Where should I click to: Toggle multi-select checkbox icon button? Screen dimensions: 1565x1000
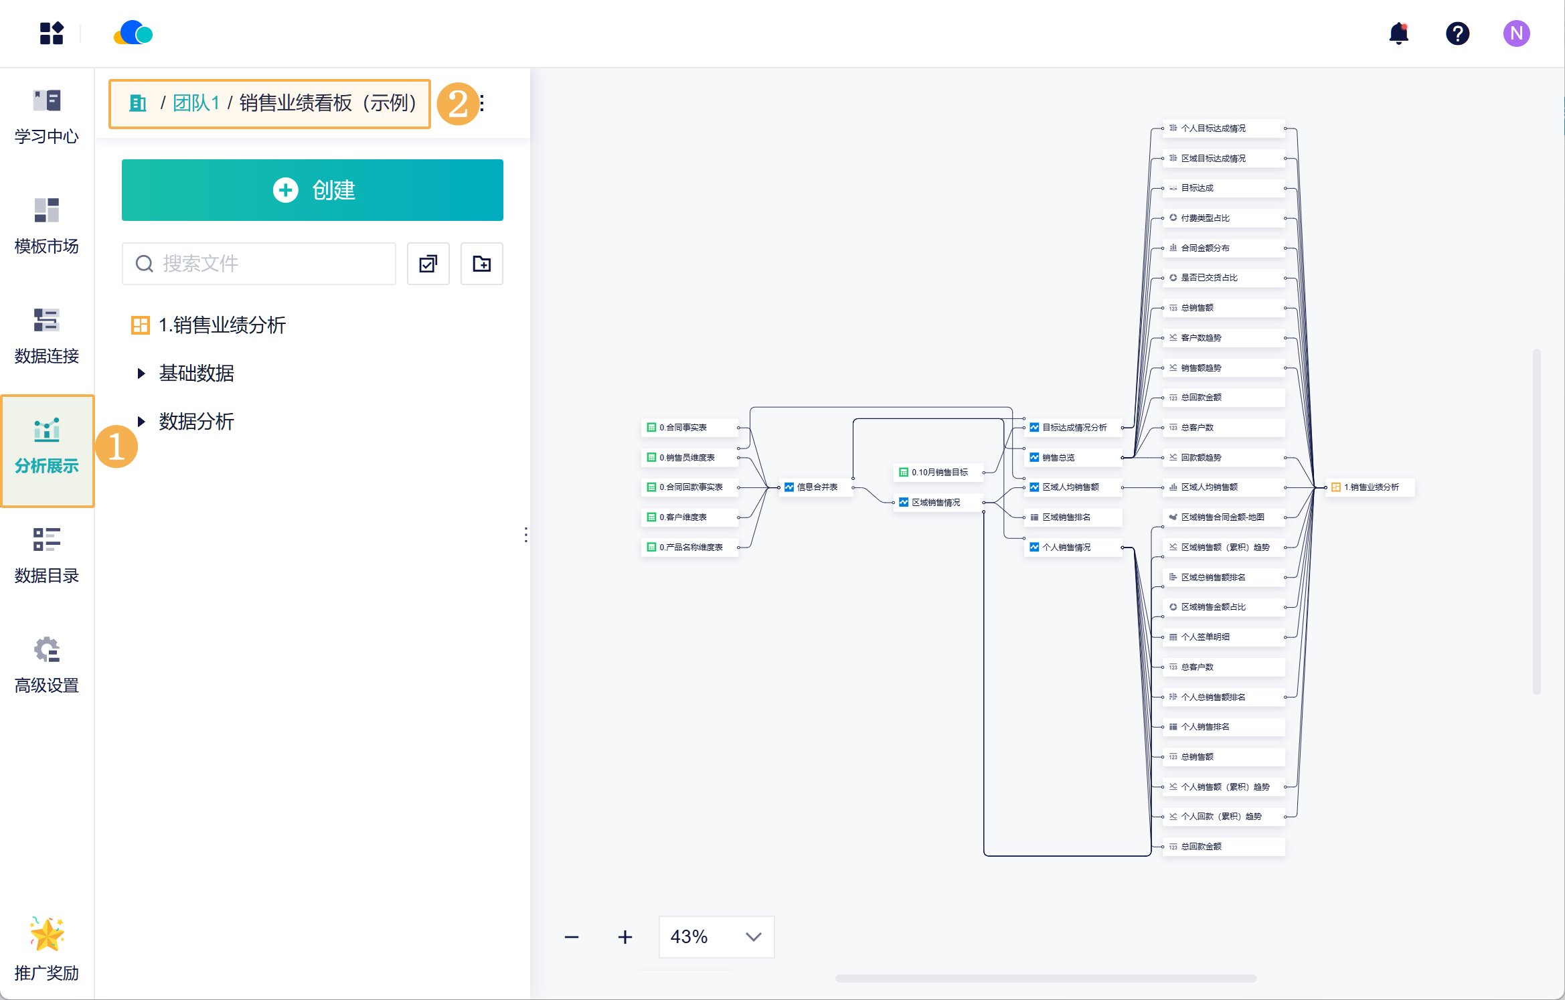pyautogui.click(x=428, y=264)
